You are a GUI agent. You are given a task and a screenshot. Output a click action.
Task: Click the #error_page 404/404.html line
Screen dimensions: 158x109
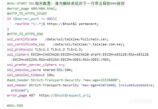point(32,9)
